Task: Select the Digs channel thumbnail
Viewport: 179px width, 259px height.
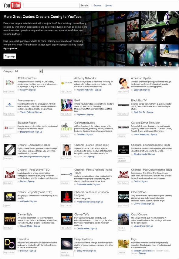Action: coord(123,244)
